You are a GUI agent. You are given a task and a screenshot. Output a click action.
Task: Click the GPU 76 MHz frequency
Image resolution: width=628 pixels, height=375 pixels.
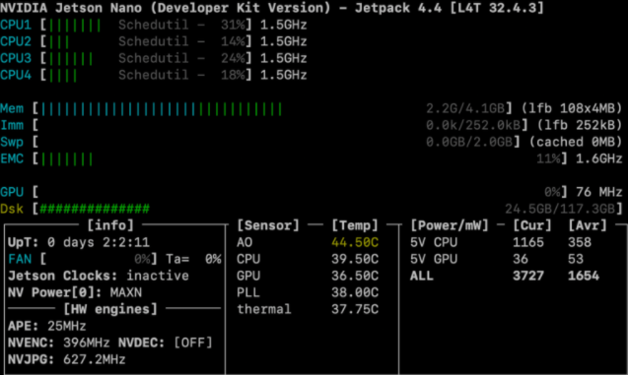coord(598,192)
